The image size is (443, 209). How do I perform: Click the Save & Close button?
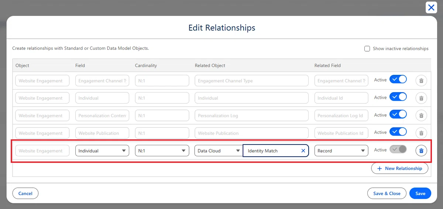[x=387, y=194]
